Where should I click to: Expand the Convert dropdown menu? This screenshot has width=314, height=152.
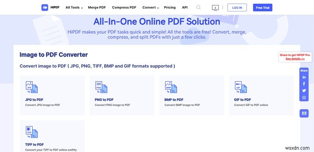(151, 7)
